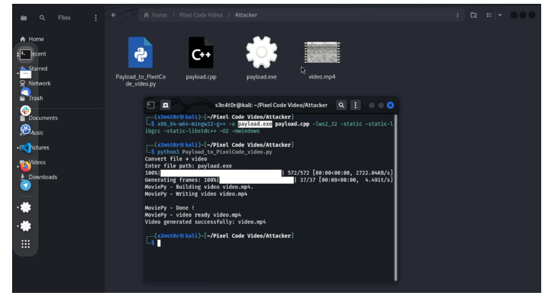Toggle list view in file manager
Viewport: 552px width, 298px height.
tap(489, 15)
